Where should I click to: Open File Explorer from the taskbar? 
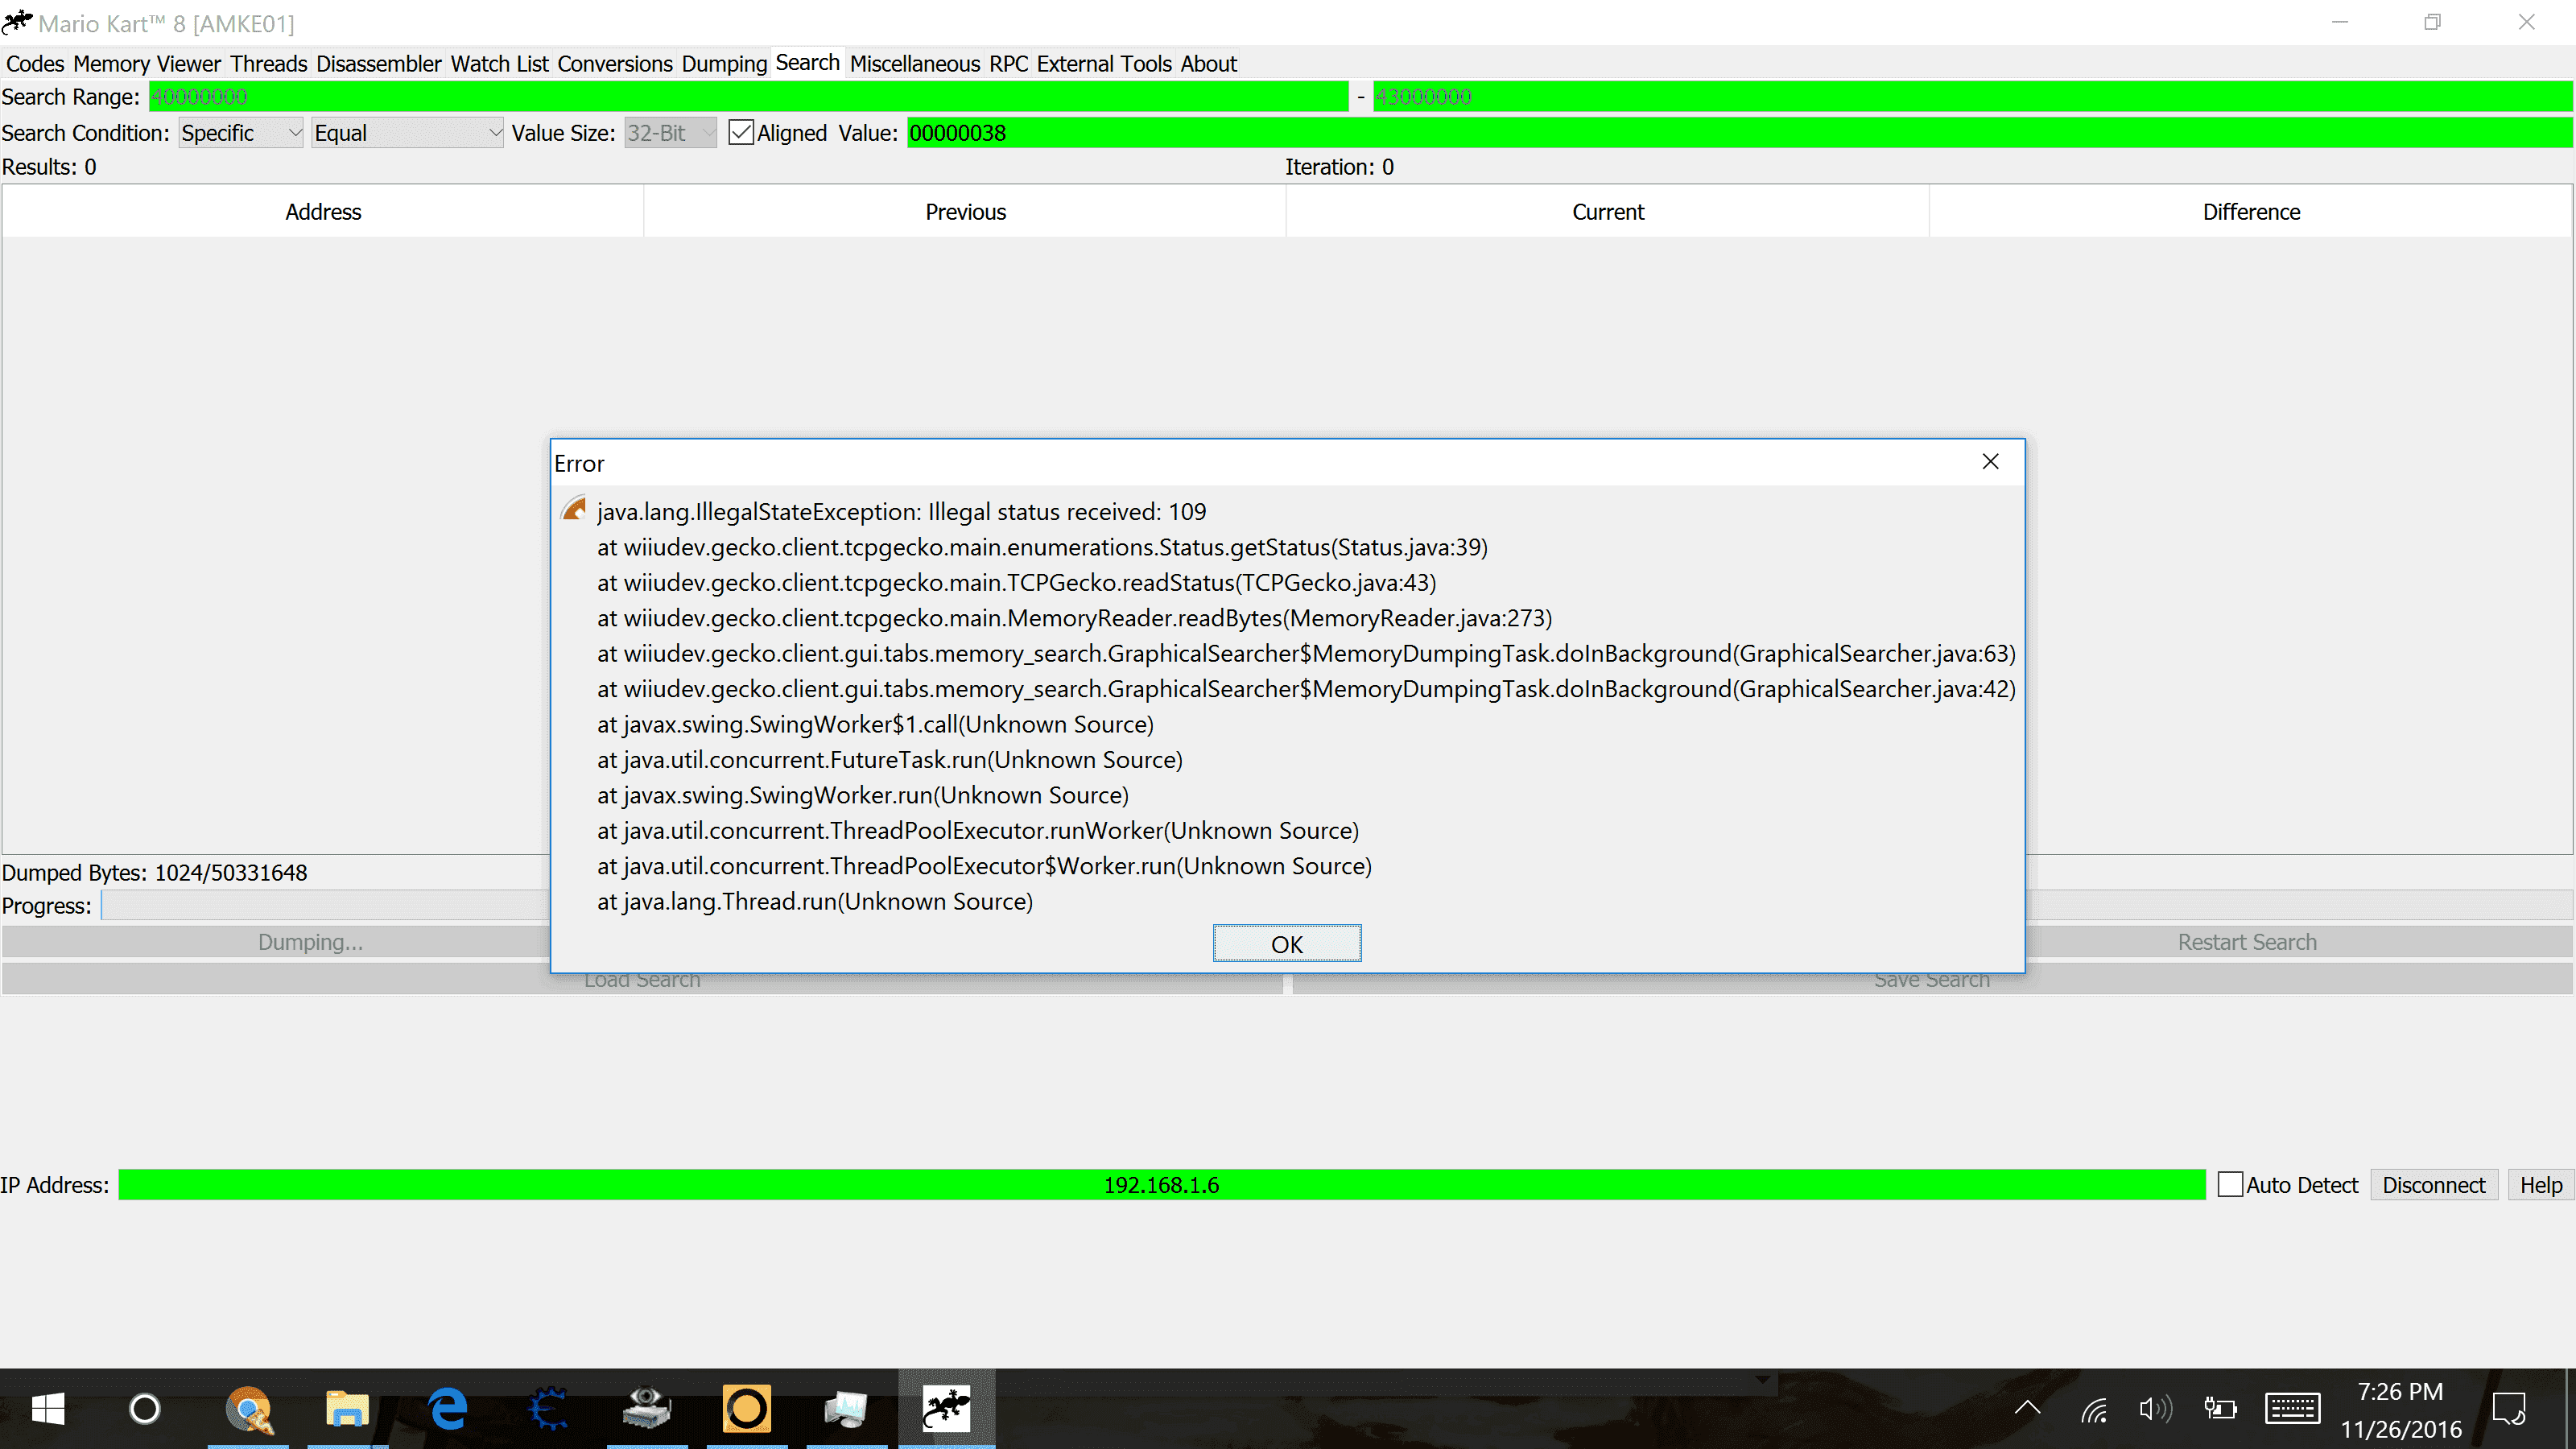pyautogui.click(x=347, y=1409)
